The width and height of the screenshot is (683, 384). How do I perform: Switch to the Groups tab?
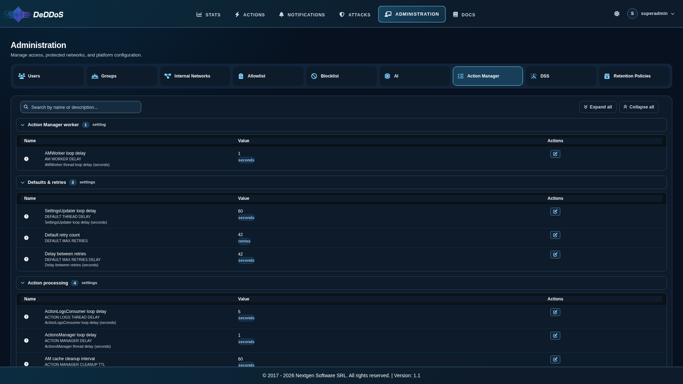[122, 76]
